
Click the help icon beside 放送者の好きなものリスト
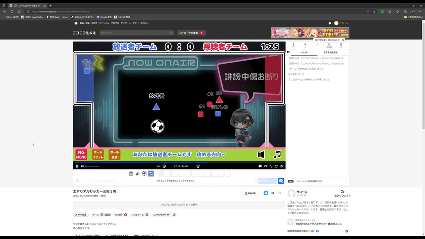317,231
